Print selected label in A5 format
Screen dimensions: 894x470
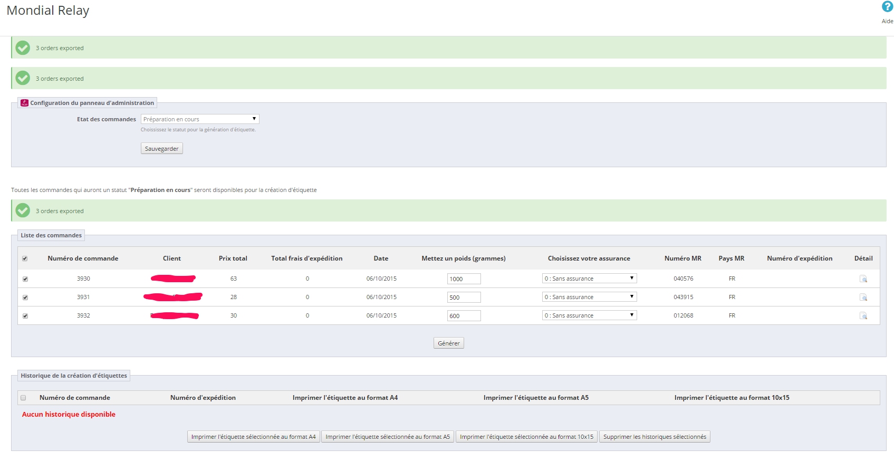point(388,437)
